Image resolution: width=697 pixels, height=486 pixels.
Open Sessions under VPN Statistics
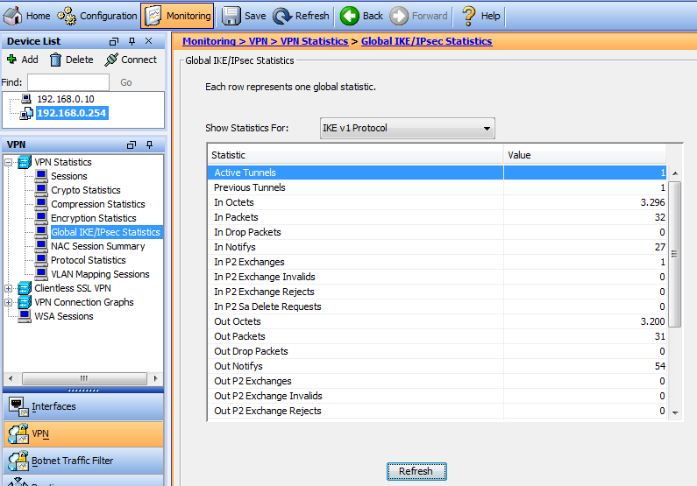[x=69, y=176]
